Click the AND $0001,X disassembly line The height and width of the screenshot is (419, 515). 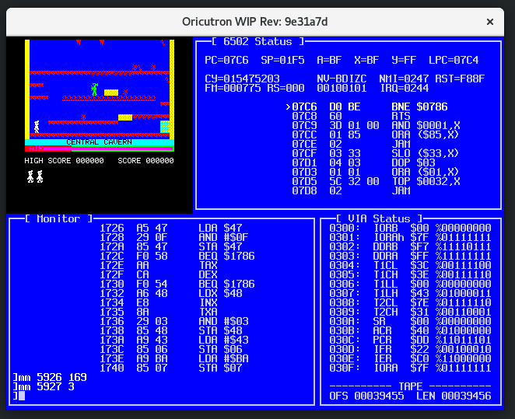coord(376,125)
